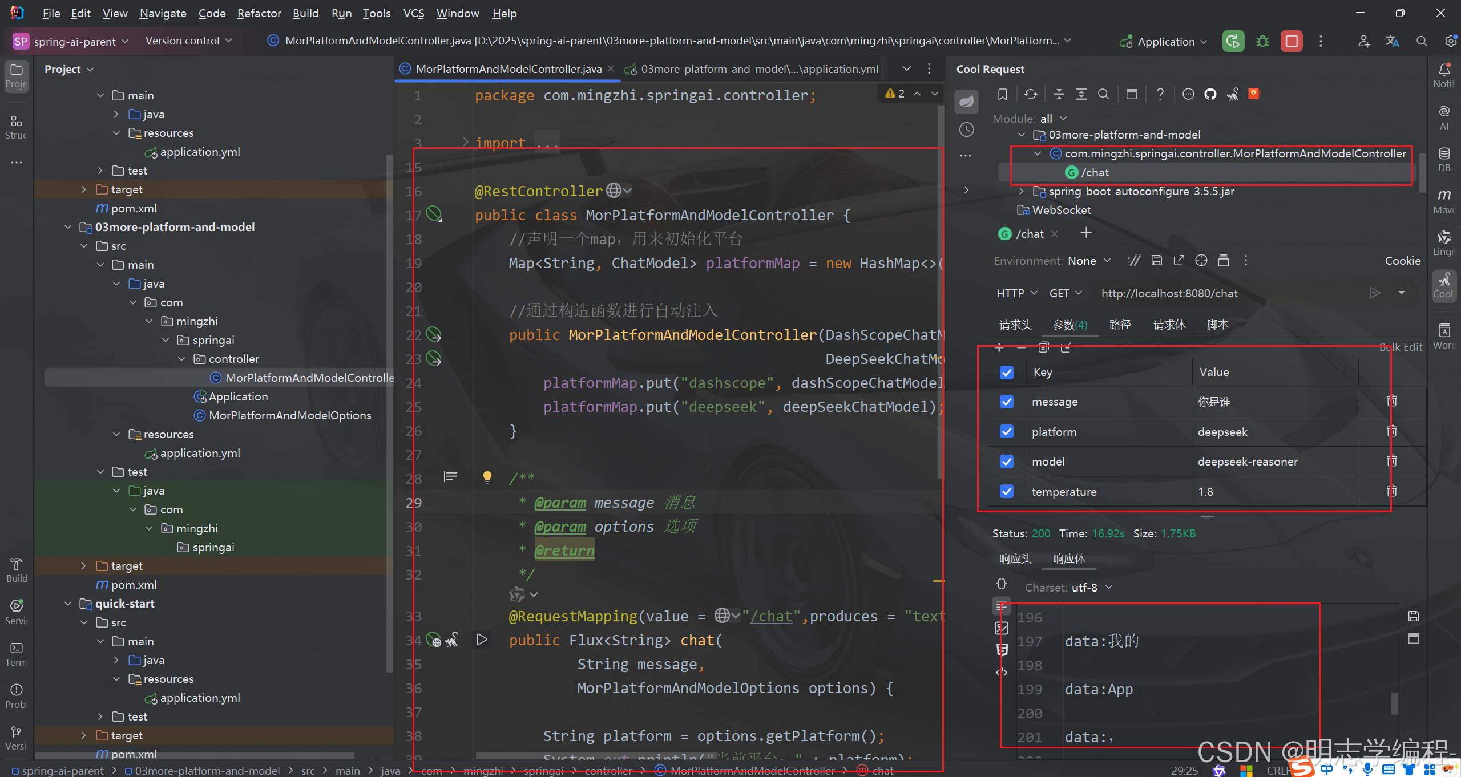This screenshot has height=777, width=1461.
Task: Open the Database tool window
Action: coord(1444,160)
